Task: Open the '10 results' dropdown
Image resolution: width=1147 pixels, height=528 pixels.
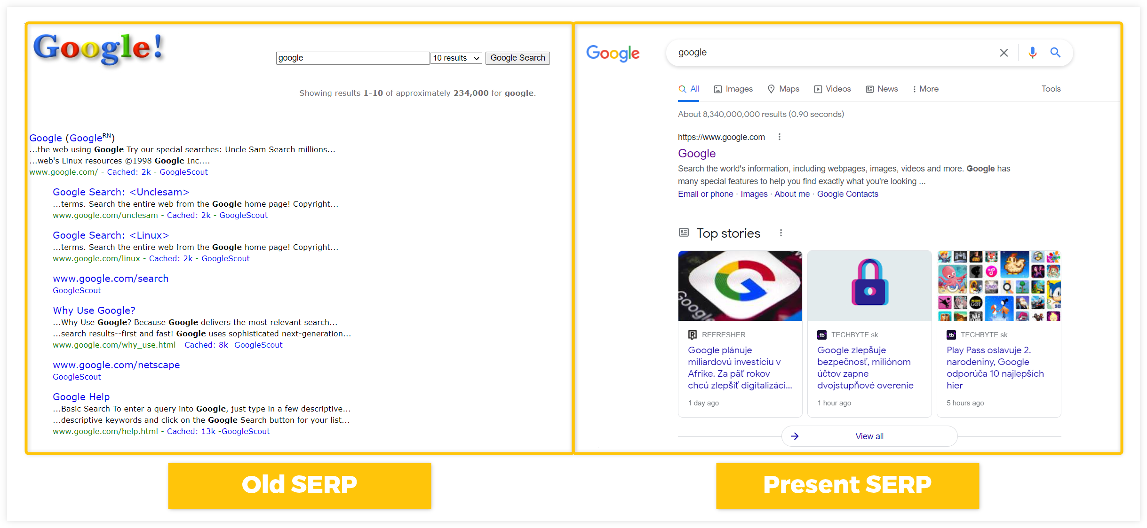Action: [x=456, y=58]
